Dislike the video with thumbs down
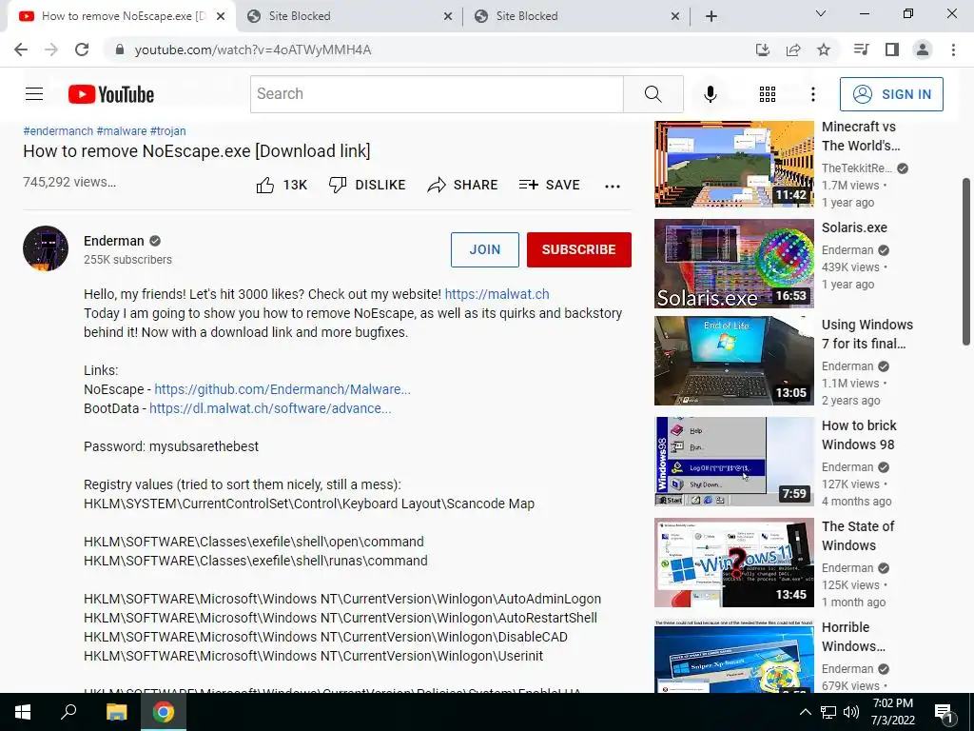The image size is (974, 731). pyautogui.click(x=367, y=185)
